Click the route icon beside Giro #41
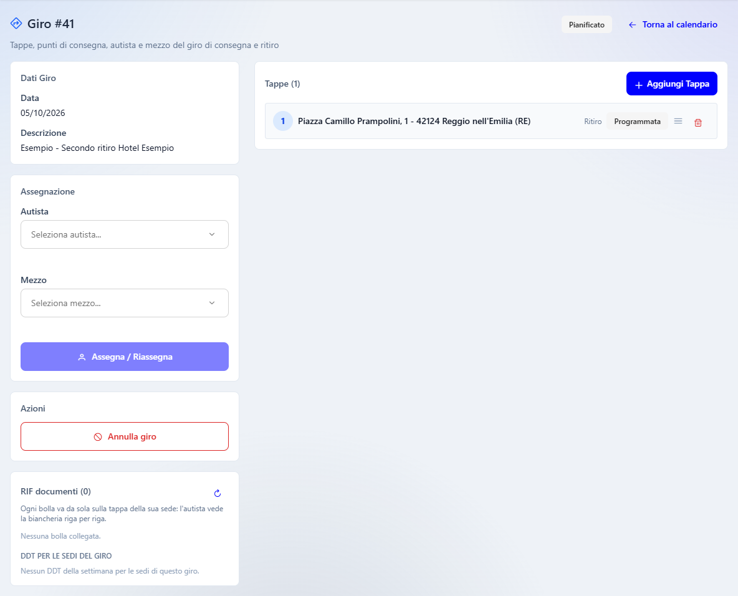Image resolution: width=738 pixels, height=596 pixels. pos(16,23)
